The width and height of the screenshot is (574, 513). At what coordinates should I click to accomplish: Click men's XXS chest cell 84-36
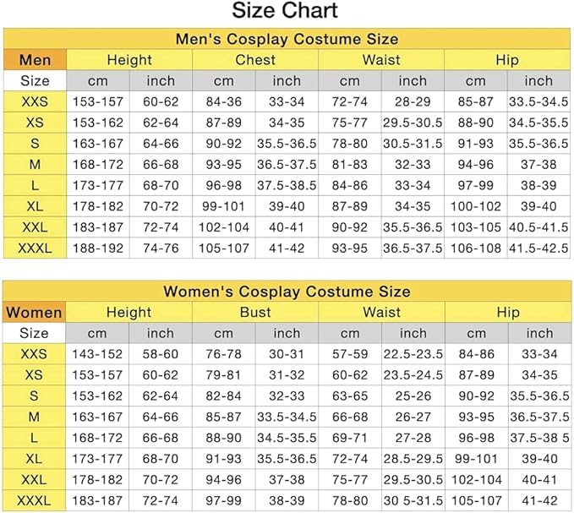(x=224, y=102)
